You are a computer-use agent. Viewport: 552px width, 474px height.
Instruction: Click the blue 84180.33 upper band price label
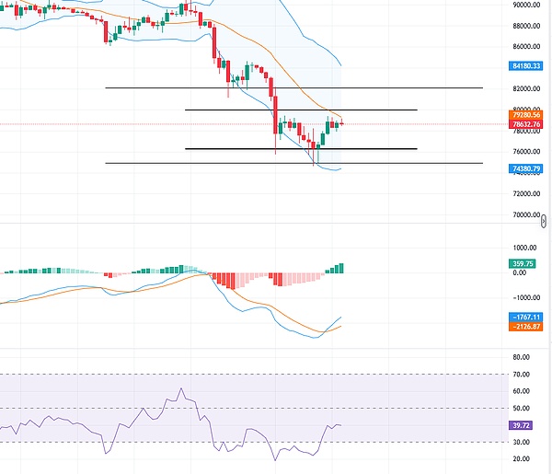click(x=526, y=66)
